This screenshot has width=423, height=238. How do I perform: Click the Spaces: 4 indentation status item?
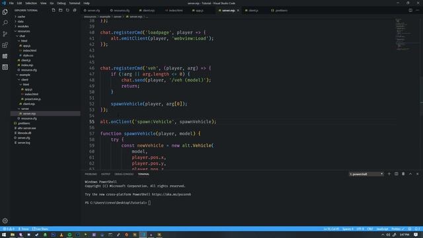tap(348, 229)
